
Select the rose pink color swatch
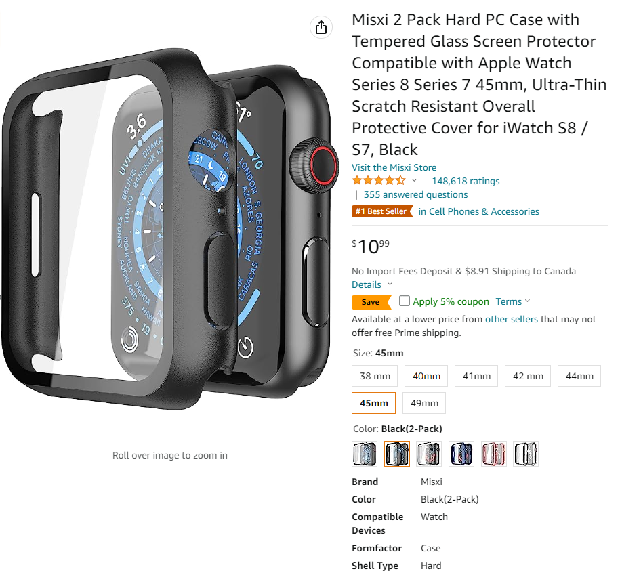click(x=493, y=454)
